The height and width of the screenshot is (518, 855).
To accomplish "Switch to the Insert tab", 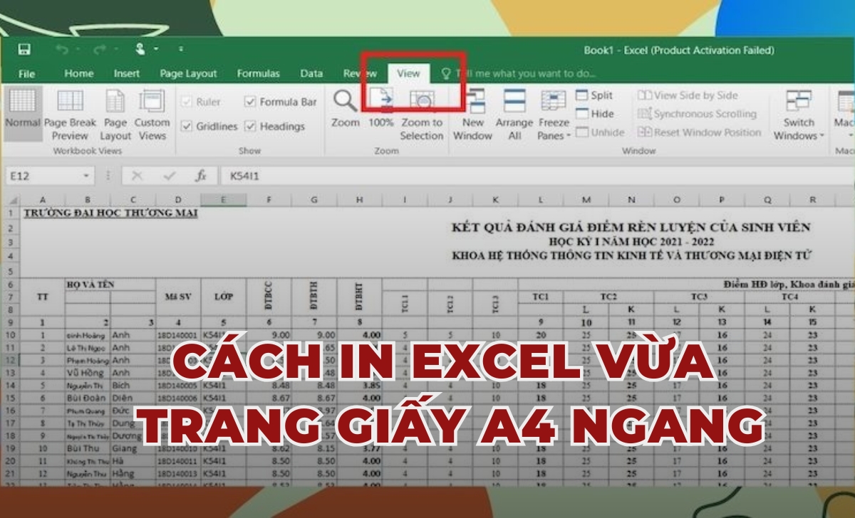I will point(127,73).
